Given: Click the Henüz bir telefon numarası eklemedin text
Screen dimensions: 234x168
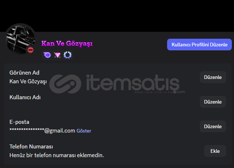Looking at the screenshot, I should pyautogui.click(x=57, y=155).
